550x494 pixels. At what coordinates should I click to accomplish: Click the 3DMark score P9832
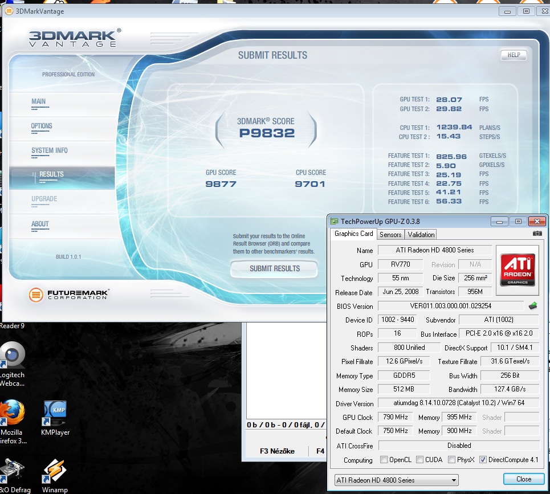(267, 133)
